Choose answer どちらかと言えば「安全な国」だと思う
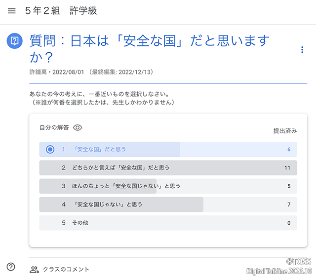The height and width of the screenshot is (278, 316). [120, 168]
